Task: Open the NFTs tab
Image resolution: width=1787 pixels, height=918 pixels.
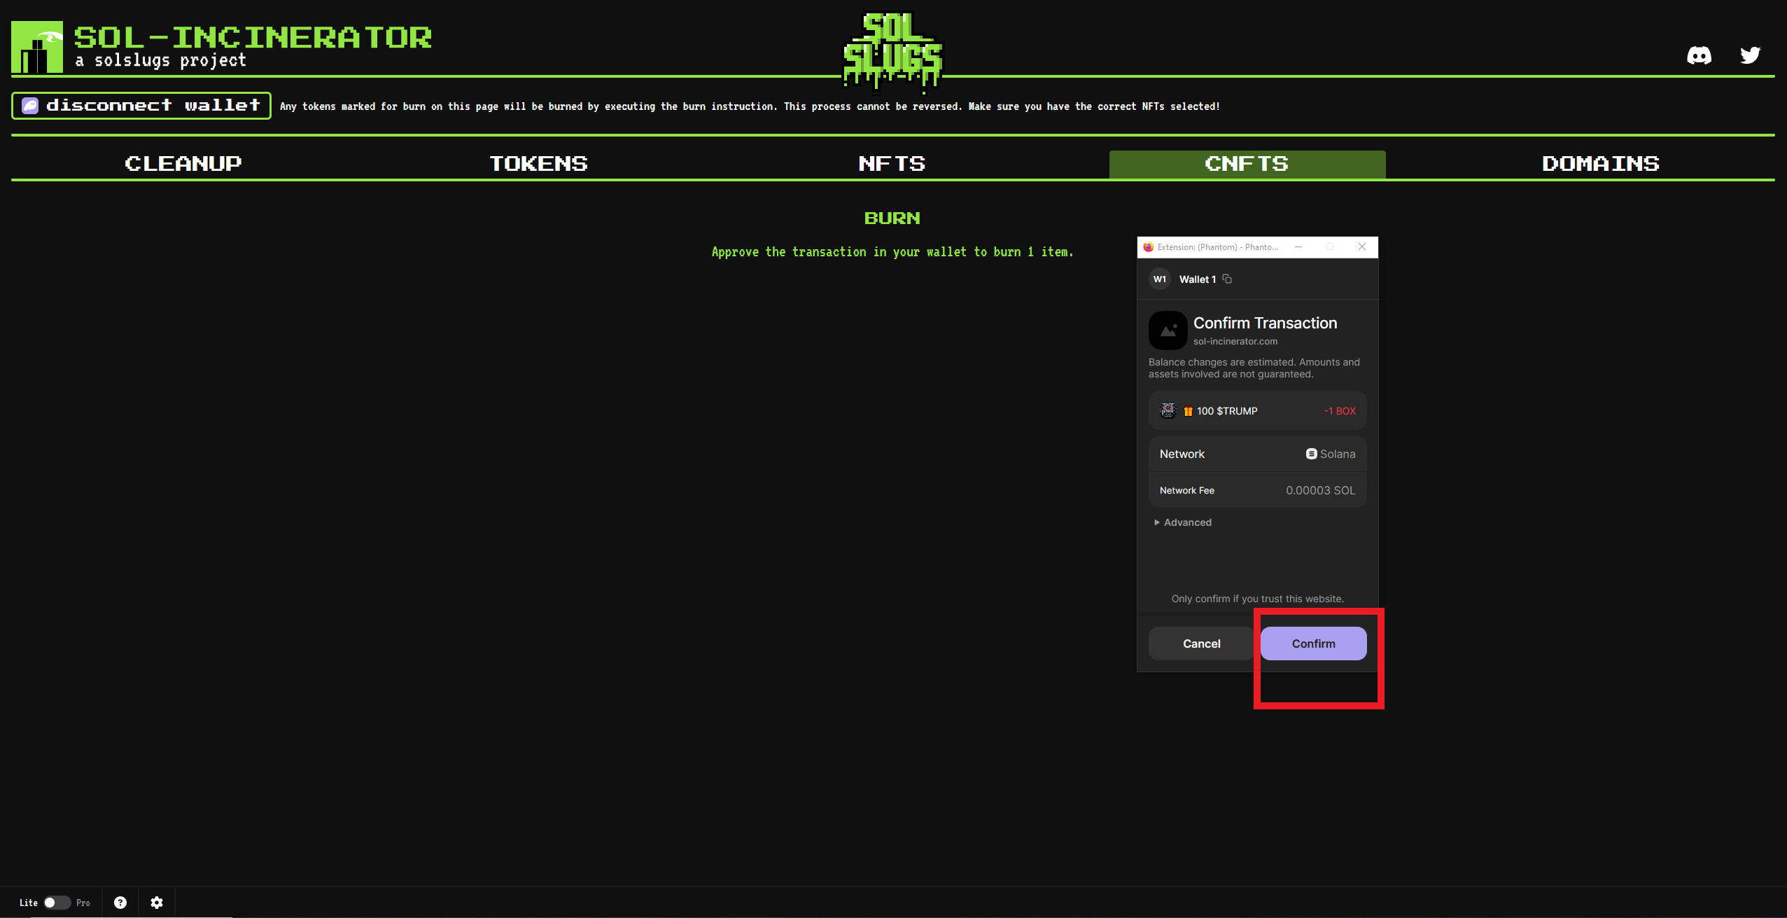Action: click(x=892, y=164)
